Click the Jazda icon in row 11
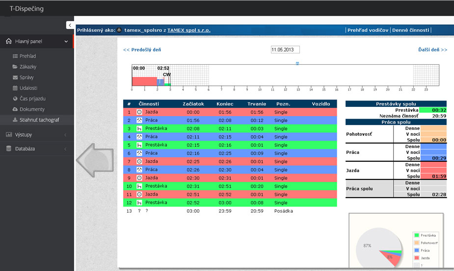The width and height of the screenshot is (454, 271). (139, 195)
